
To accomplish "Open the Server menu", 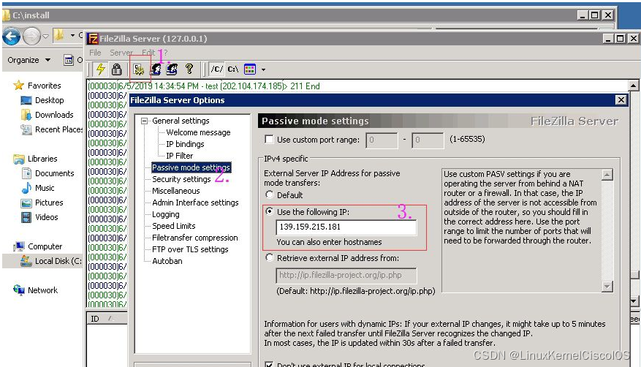I will pyautogui.click(x=121, y=53).
